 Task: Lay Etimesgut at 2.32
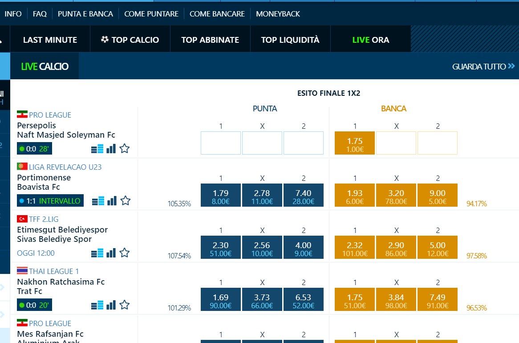pyautogui.click(x=355, y=247)
